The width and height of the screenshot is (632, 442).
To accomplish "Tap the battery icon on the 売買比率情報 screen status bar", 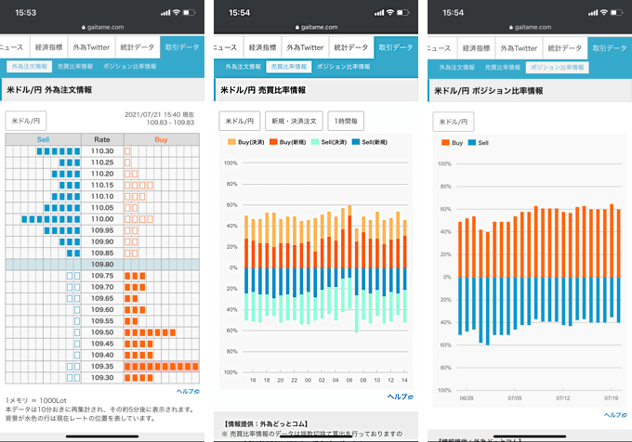I will (x=402, y=12).
